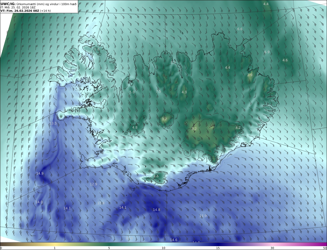327x250 pixels.
Task: Click the 4.8 value label on the map
Action: 135,127
